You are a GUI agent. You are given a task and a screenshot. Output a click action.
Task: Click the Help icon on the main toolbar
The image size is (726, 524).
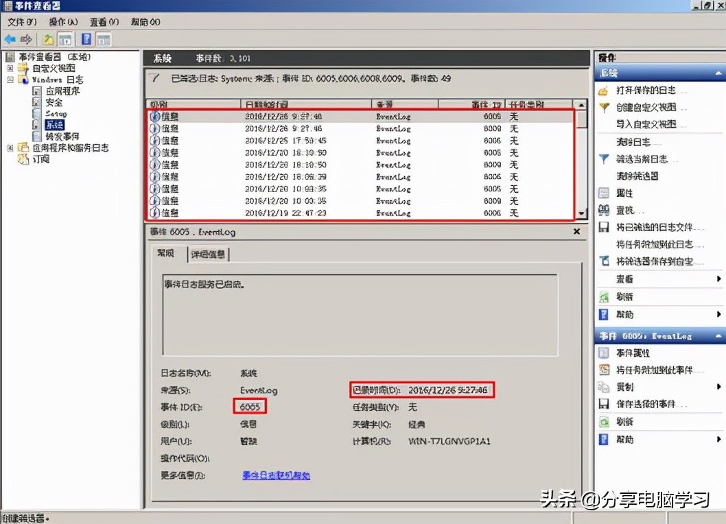(86, 39)
